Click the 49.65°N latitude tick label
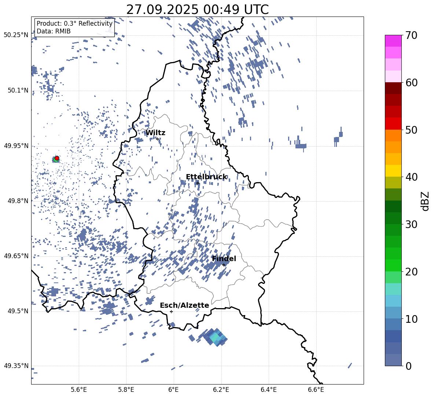The height and width of the screenshot is (397, 434). click(16, 256)
